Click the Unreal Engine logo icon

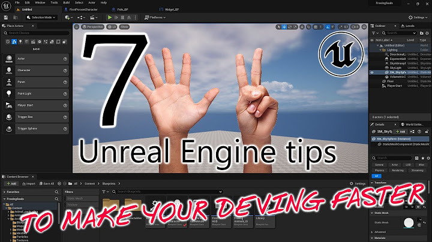coord(6,5)
